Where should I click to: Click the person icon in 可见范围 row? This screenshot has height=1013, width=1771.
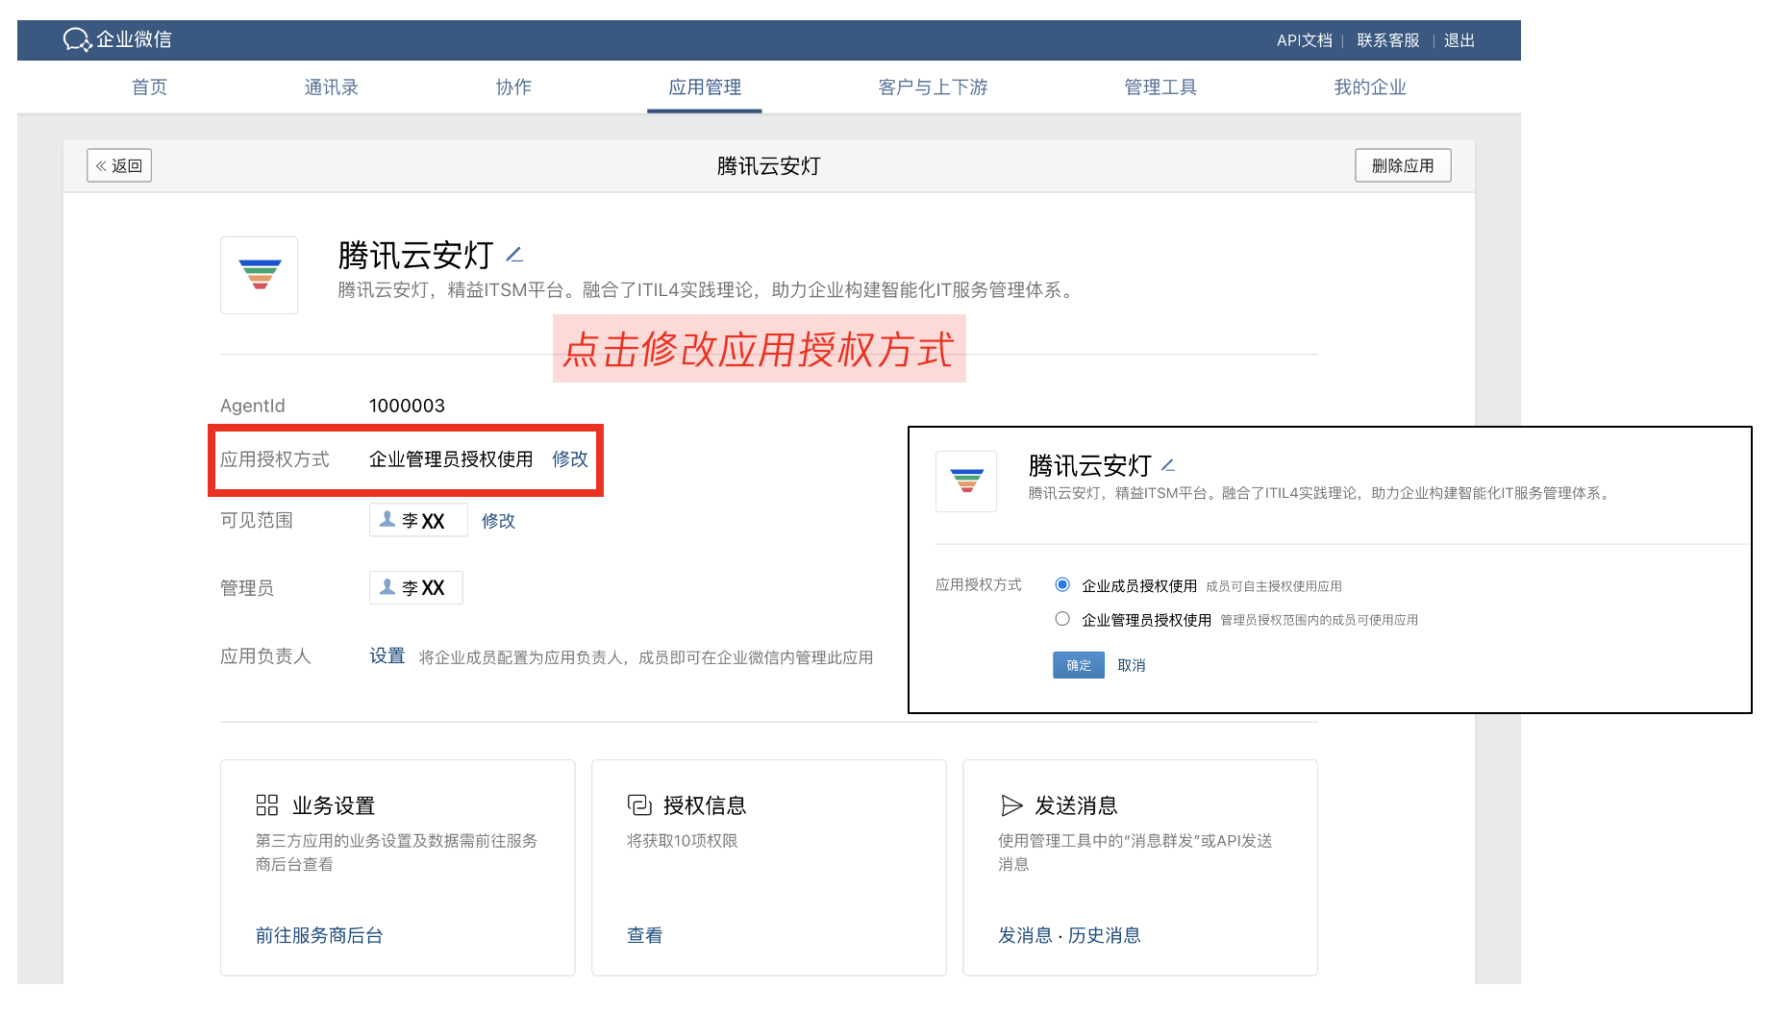[x=387, y=519]
